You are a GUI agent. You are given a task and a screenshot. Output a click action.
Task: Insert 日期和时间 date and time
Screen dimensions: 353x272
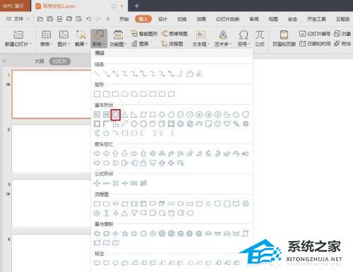[x=315, y=44]
